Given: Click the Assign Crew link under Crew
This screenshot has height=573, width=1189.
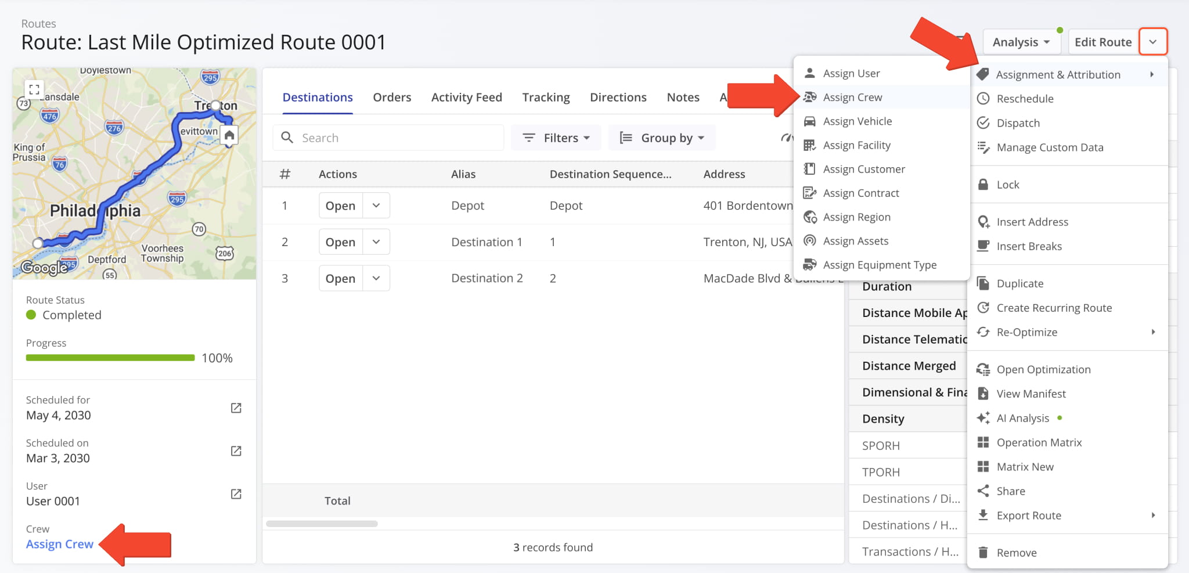Looking at the screenshot, I should (x=60, y=545).
